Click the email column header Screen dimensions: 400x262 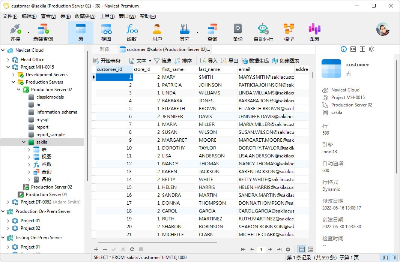[266, 69]
